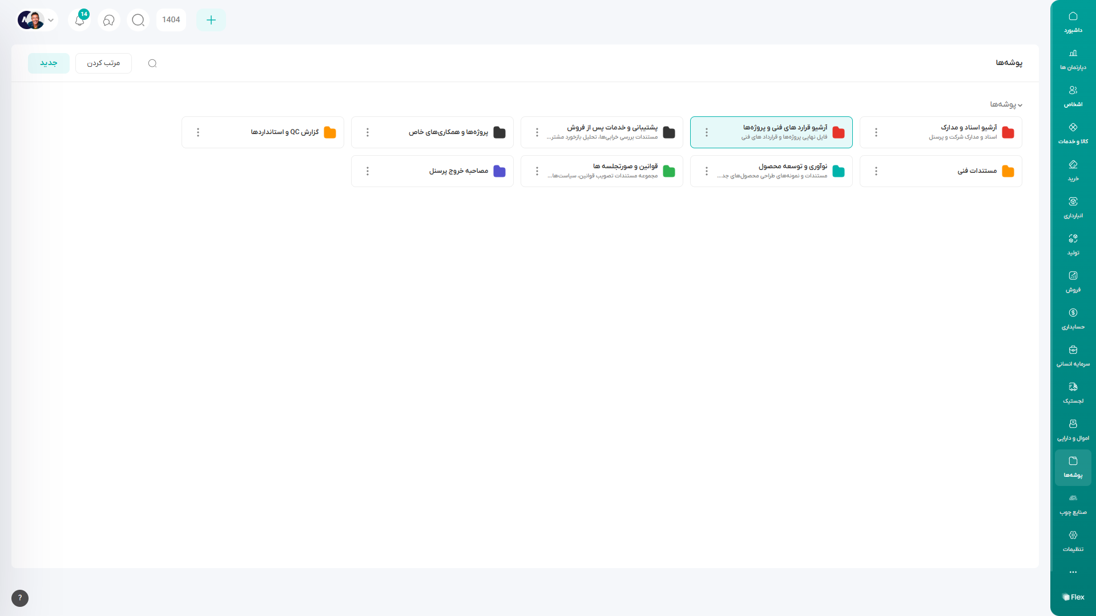Click the مرتب کردن sort button
1096x616 pixels.
click(103, 63)
